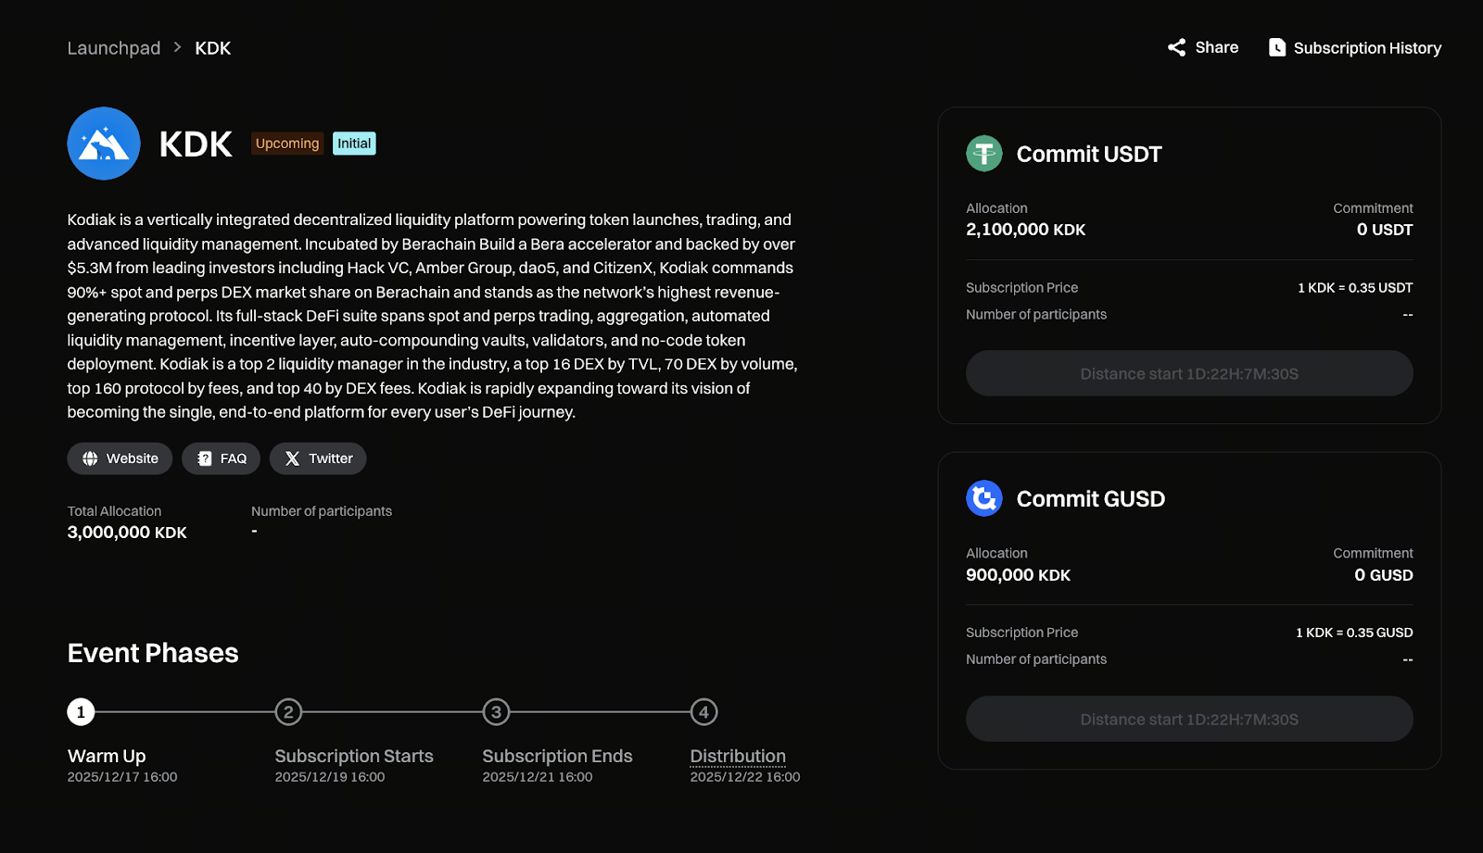Go back to Launchpad breadcrumb
The height and width of the screenshot is (853, 1483).
pos(114,48)
